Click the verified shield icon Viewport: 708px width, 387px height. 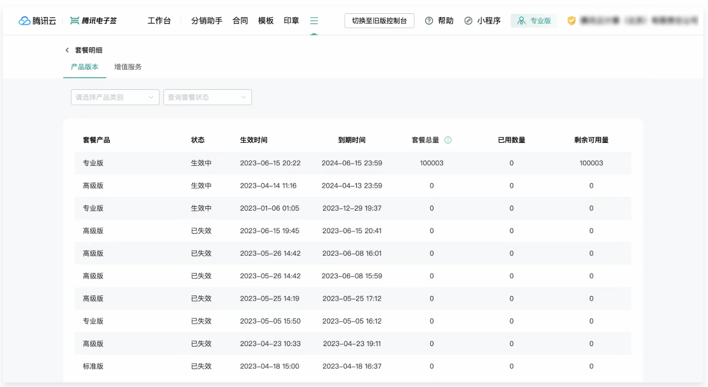571,21
